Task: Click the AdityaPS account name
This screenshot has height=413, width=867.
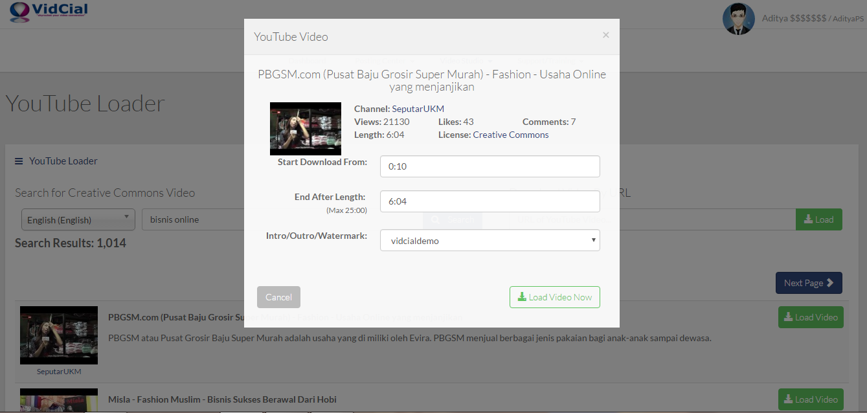Action: [x=848, y=19]
